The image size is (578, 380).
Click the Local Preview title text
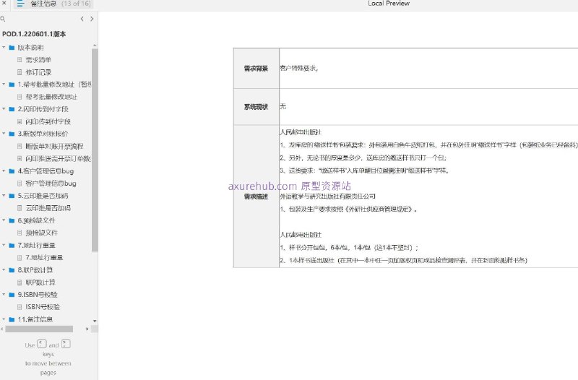coord(389,4)
